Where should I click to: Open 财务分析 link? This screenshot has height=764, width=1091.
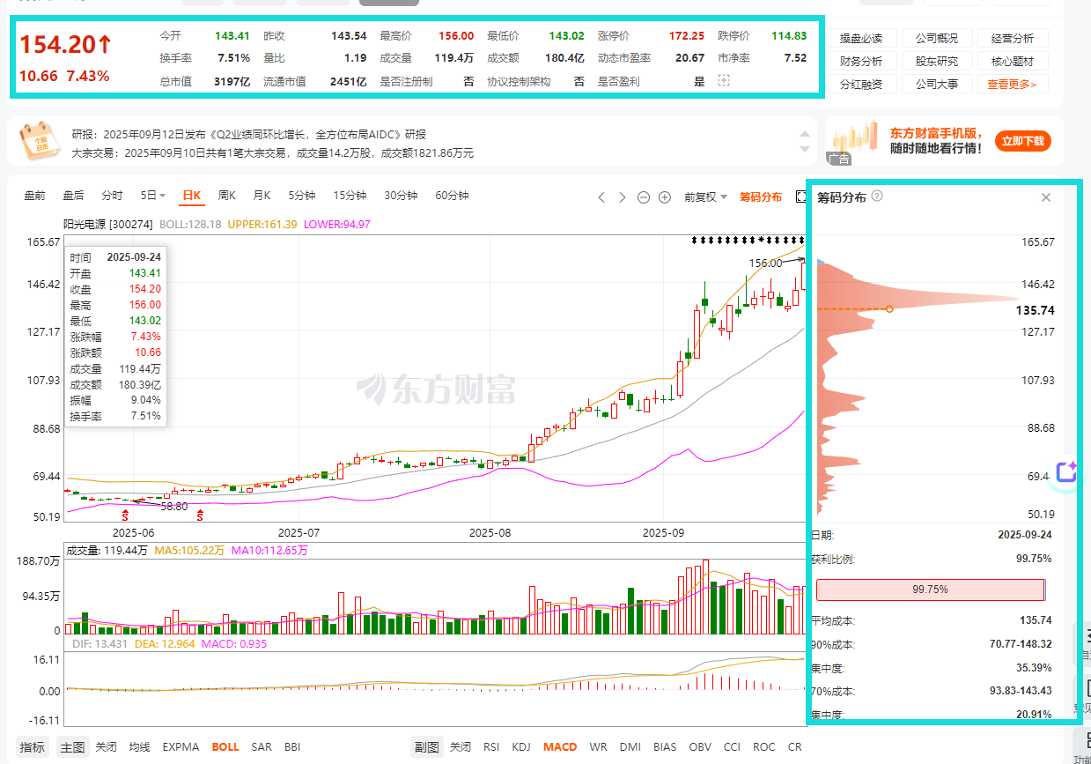861,61
